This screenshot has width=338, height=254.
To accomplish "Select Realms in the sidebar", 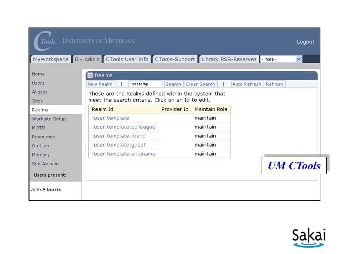I will pyautogui.click(x=40, y=110).
